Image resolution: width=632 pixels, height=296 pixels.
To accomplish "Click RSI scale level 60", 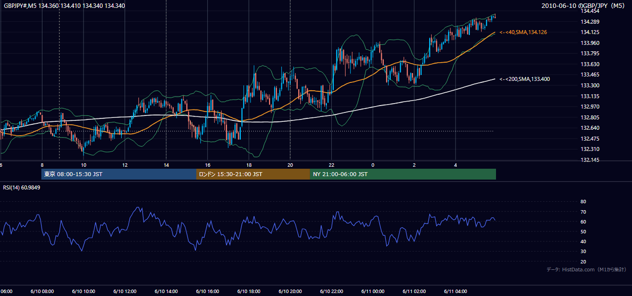I will pyautogui.click(x=583, y=222).
